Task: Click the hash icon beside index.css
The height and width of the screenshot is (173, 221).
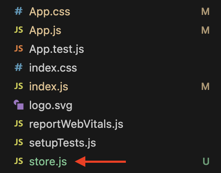Action: [x=19, y=67]
